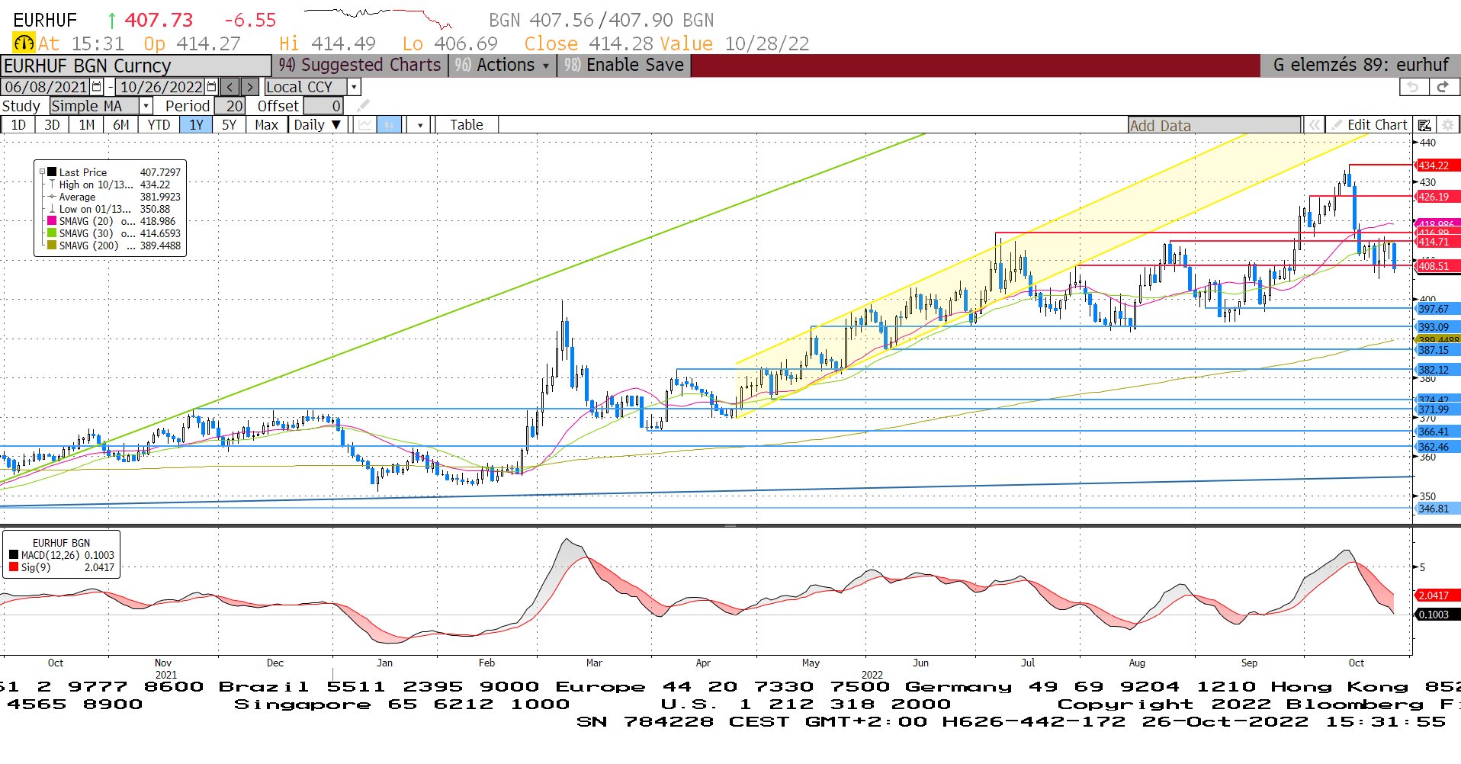This screenshot has width=1461, height=764.
Task: Click the magenta SMAVG (20) color swatch
Action: pyautogui.click(x=52, y=221)
